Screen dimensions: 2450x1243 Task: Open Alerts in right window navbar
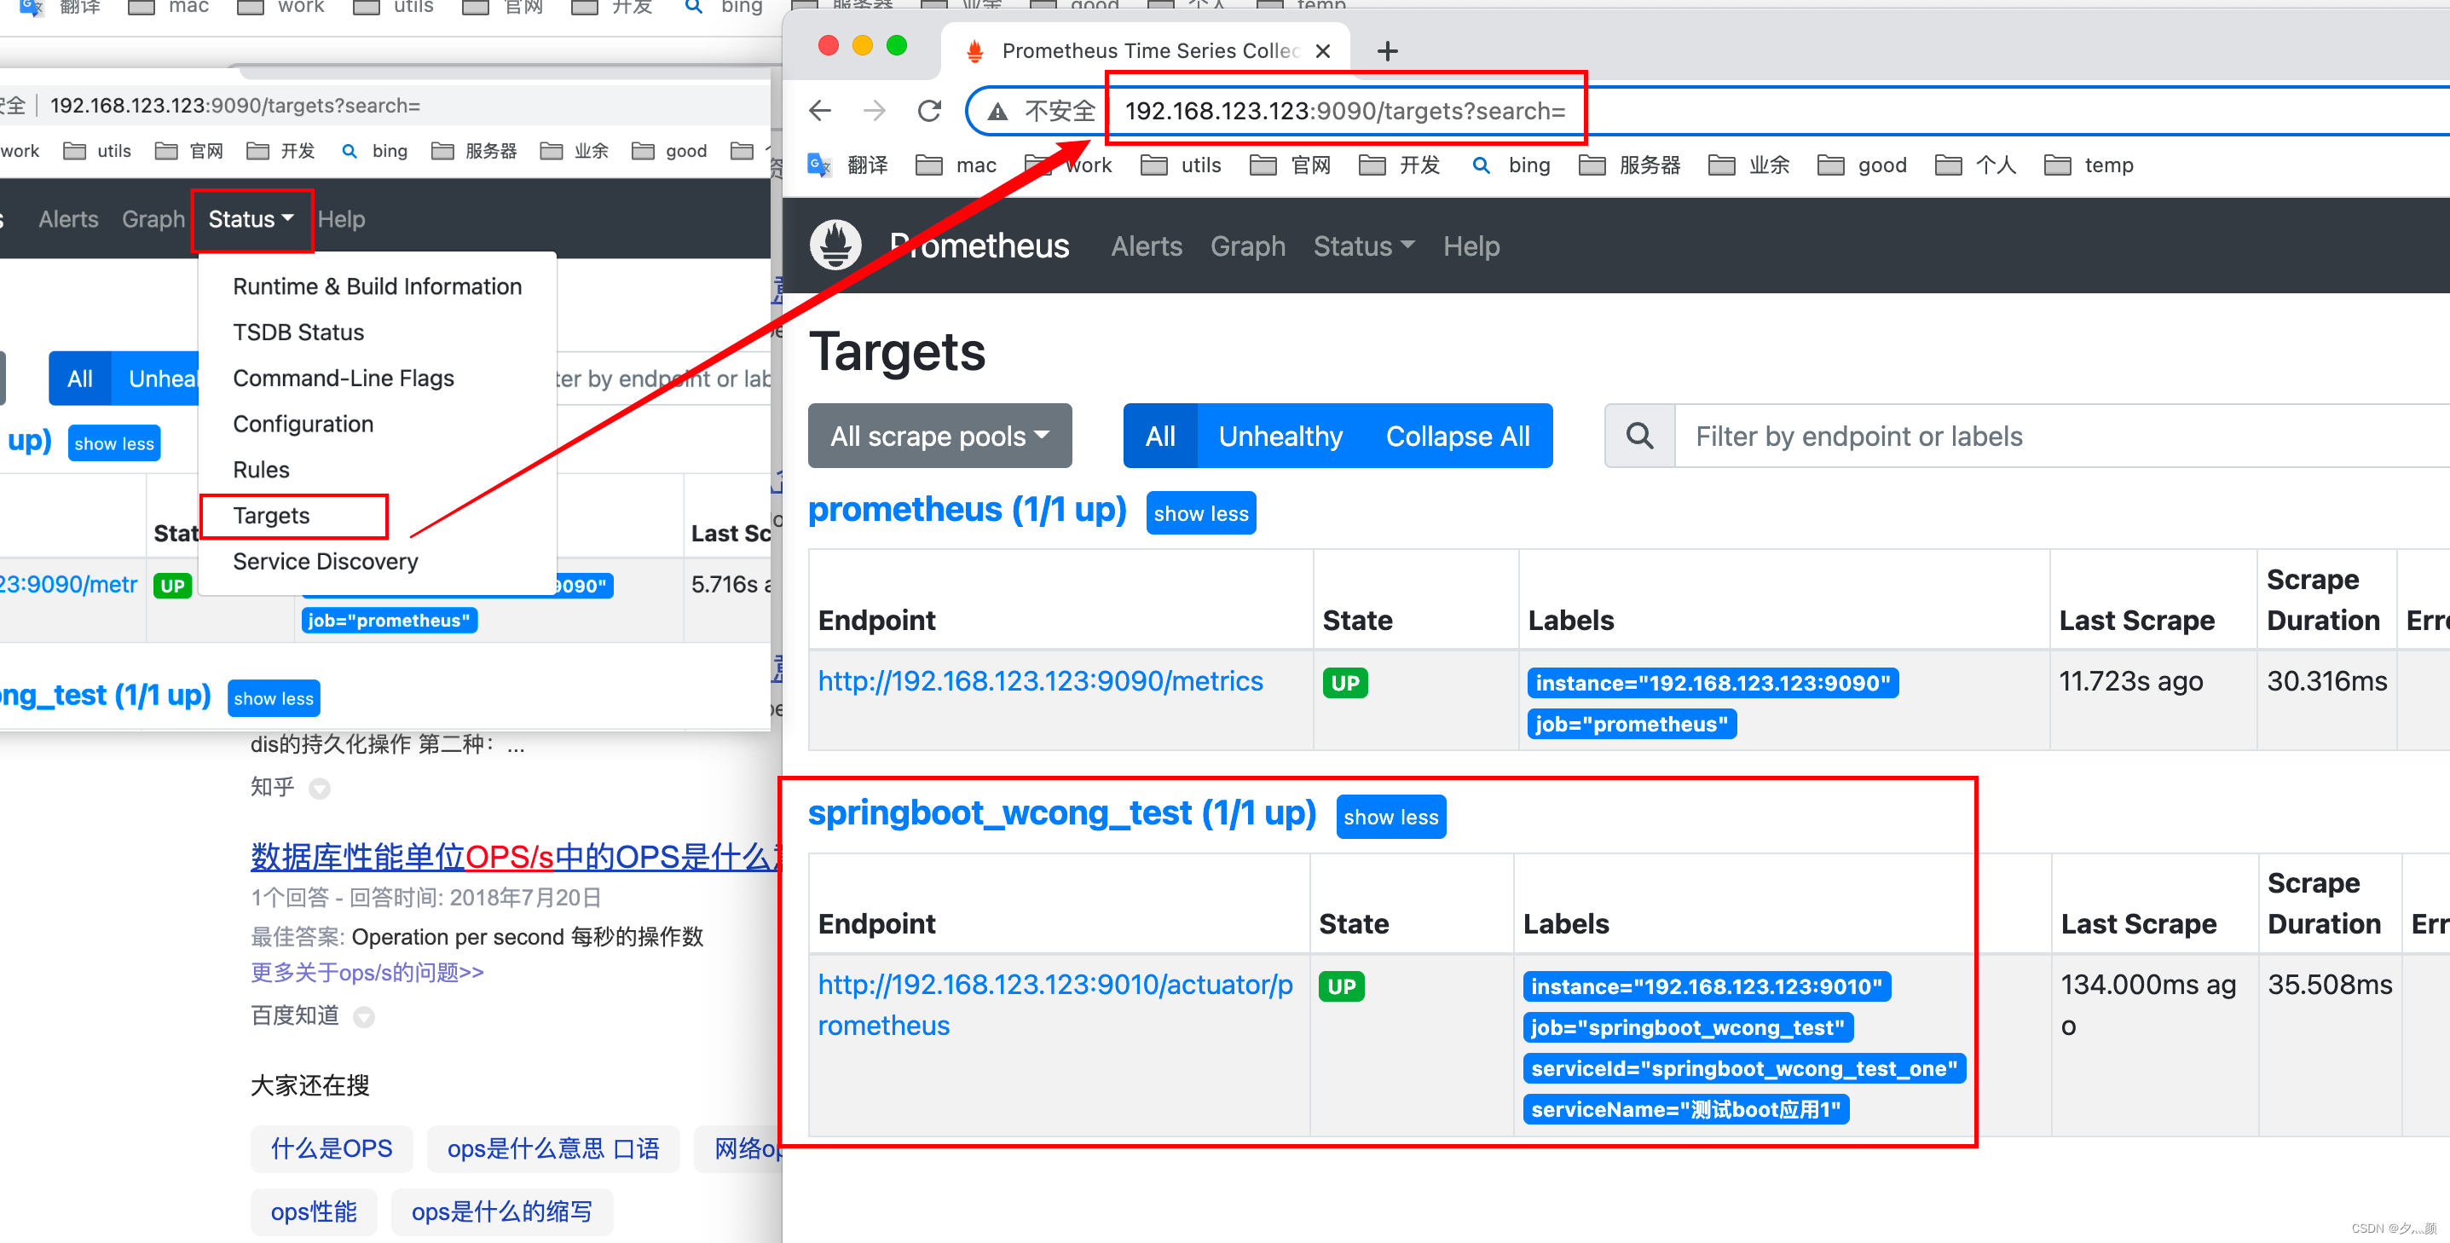[1146, 246]
